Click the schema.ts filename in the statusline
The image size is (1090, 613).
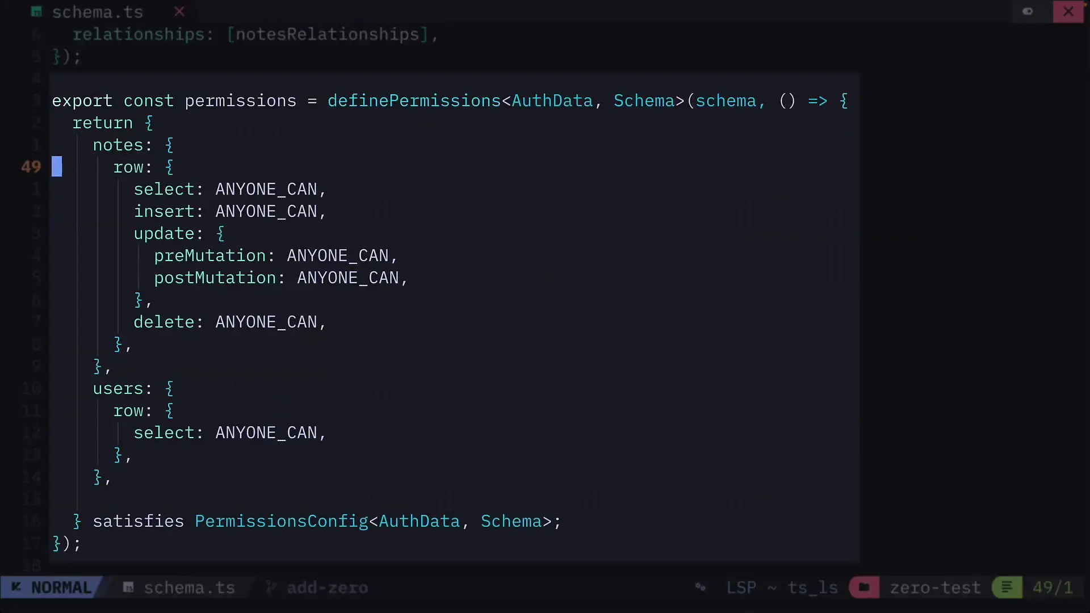point(189,587)
